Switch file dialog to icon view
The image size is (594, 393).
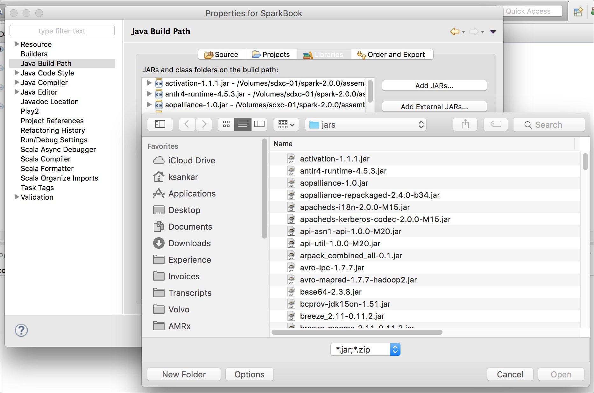tap(226, 124)
